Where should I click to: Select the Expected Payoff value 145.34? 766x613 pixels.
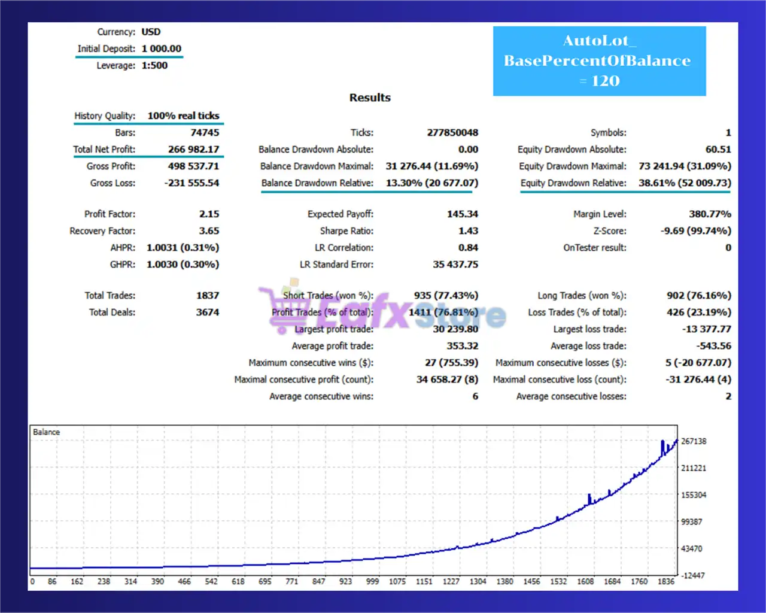(463, 214)
